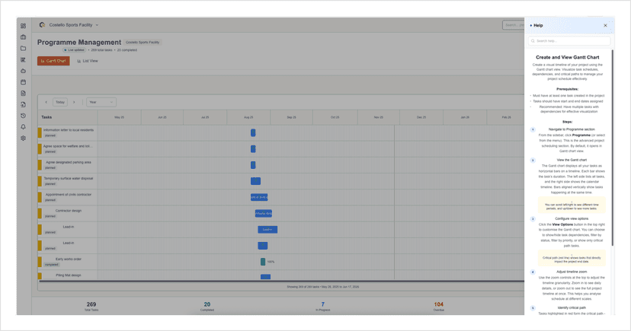The height and width of the screenshot is (331, 631).
Task: Open the history clock icon in sidebar
Action: tap(24, 116)
